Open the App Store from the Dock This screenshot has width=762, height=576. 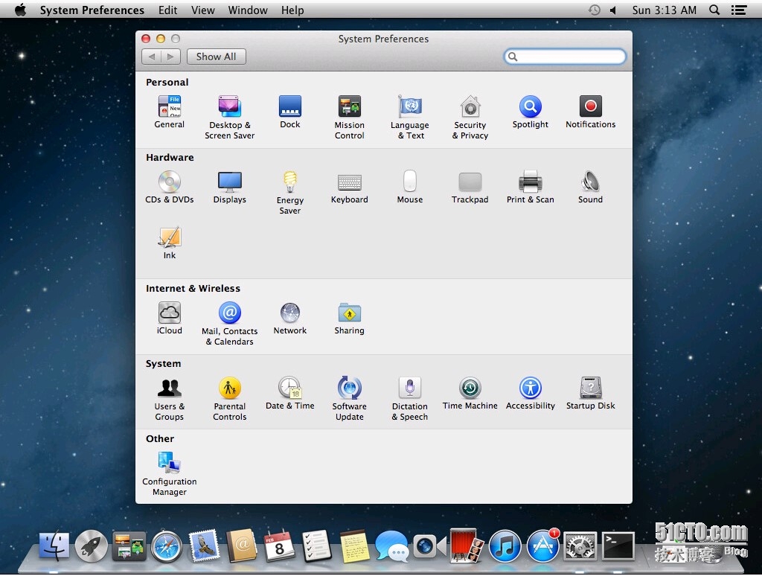pyautogui.click(x=542, y=546)
